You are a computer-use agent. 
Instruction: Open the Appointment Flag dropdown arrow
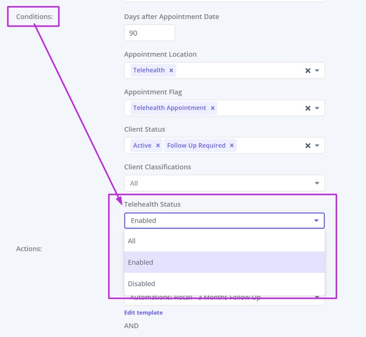(317, 108)
